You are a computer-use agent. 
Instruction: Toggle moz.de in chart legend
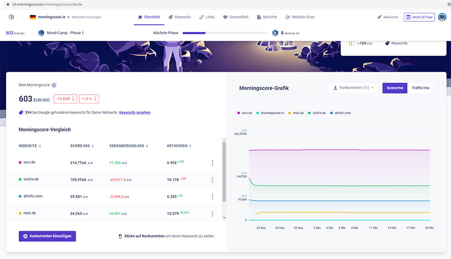pyautogui.click(x=296, y=113)
